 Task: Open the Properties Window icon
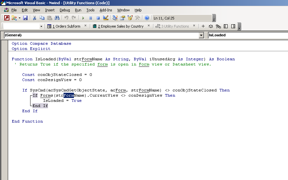123,18
